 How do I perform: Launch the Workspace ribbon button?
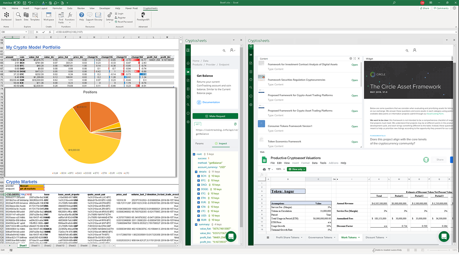[x=49, y=16]
